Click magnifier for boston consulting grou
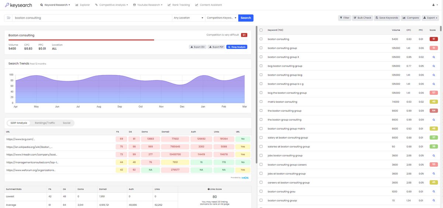The width and height of the screenshot is (443, 208). (434, 191)
